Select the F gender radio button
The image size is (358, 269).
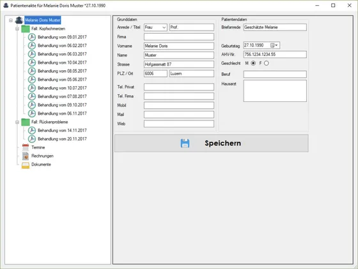(266, 63)
